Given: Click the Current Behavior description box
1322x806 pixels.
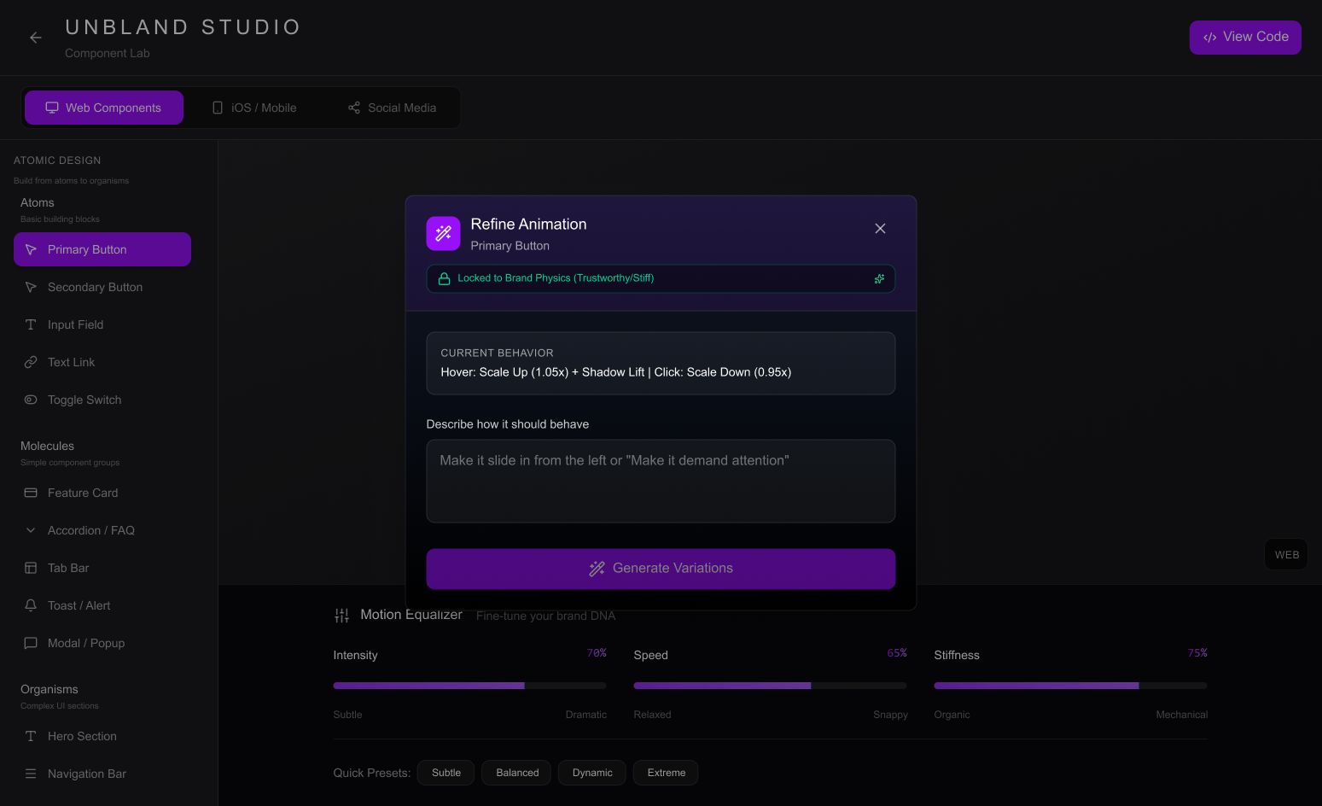Looking at the screenshot, I should (x=661, y=364).
